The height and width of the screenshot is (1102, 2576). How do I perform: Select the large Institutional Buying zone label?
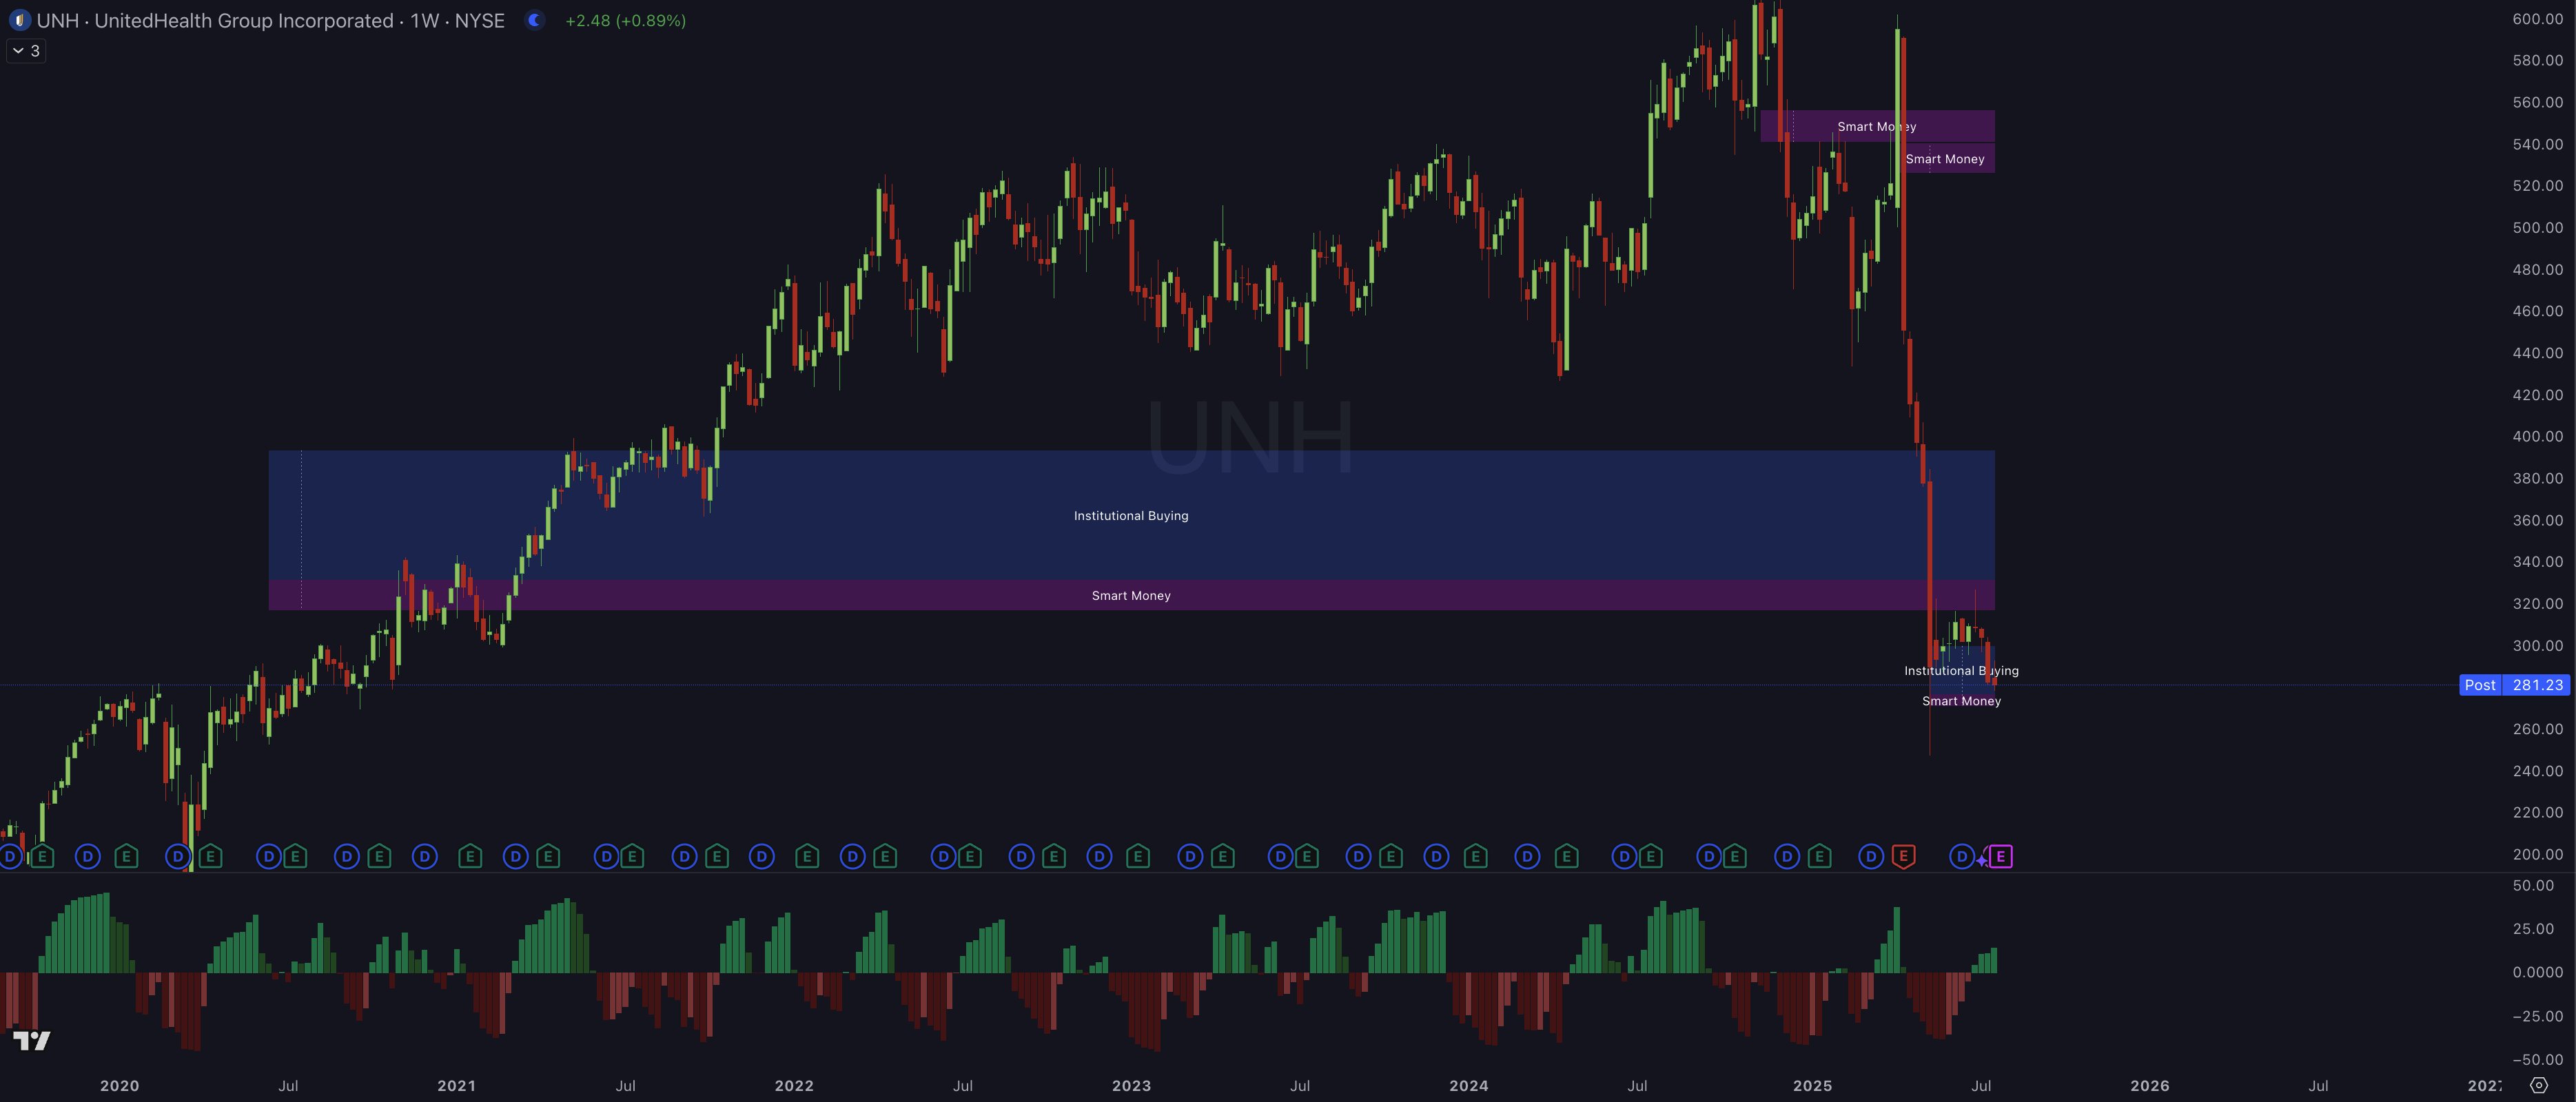tap(1130, 516)
